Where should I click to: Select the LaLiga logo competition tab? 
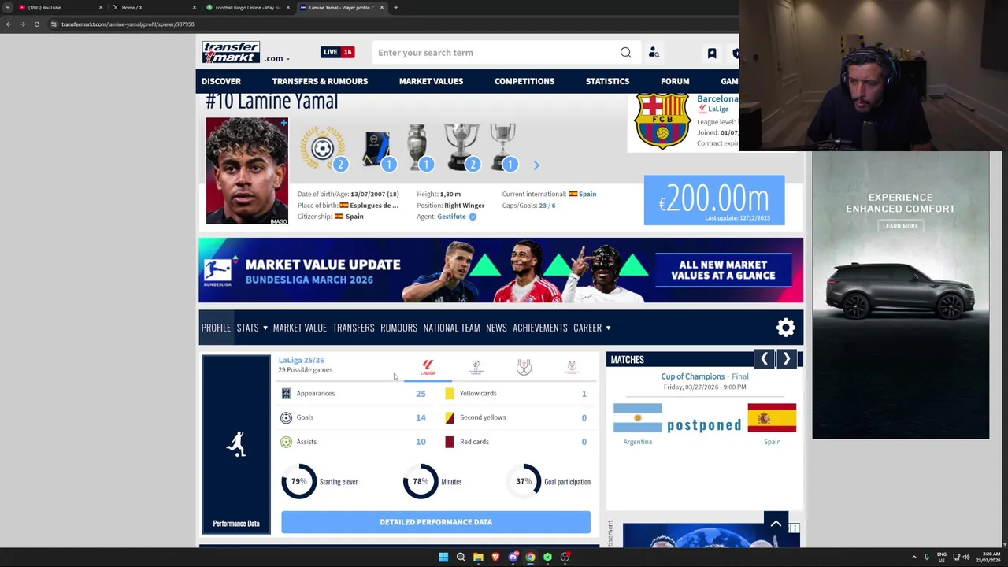click(428, 367)
